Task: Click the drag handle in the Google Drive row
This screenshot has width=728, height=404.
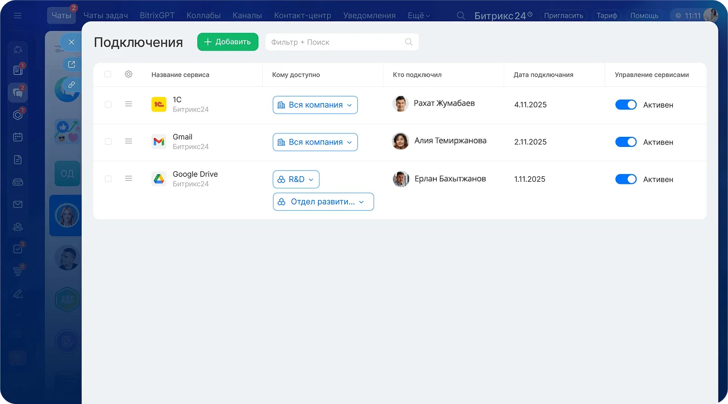Action: click(128, 179)
